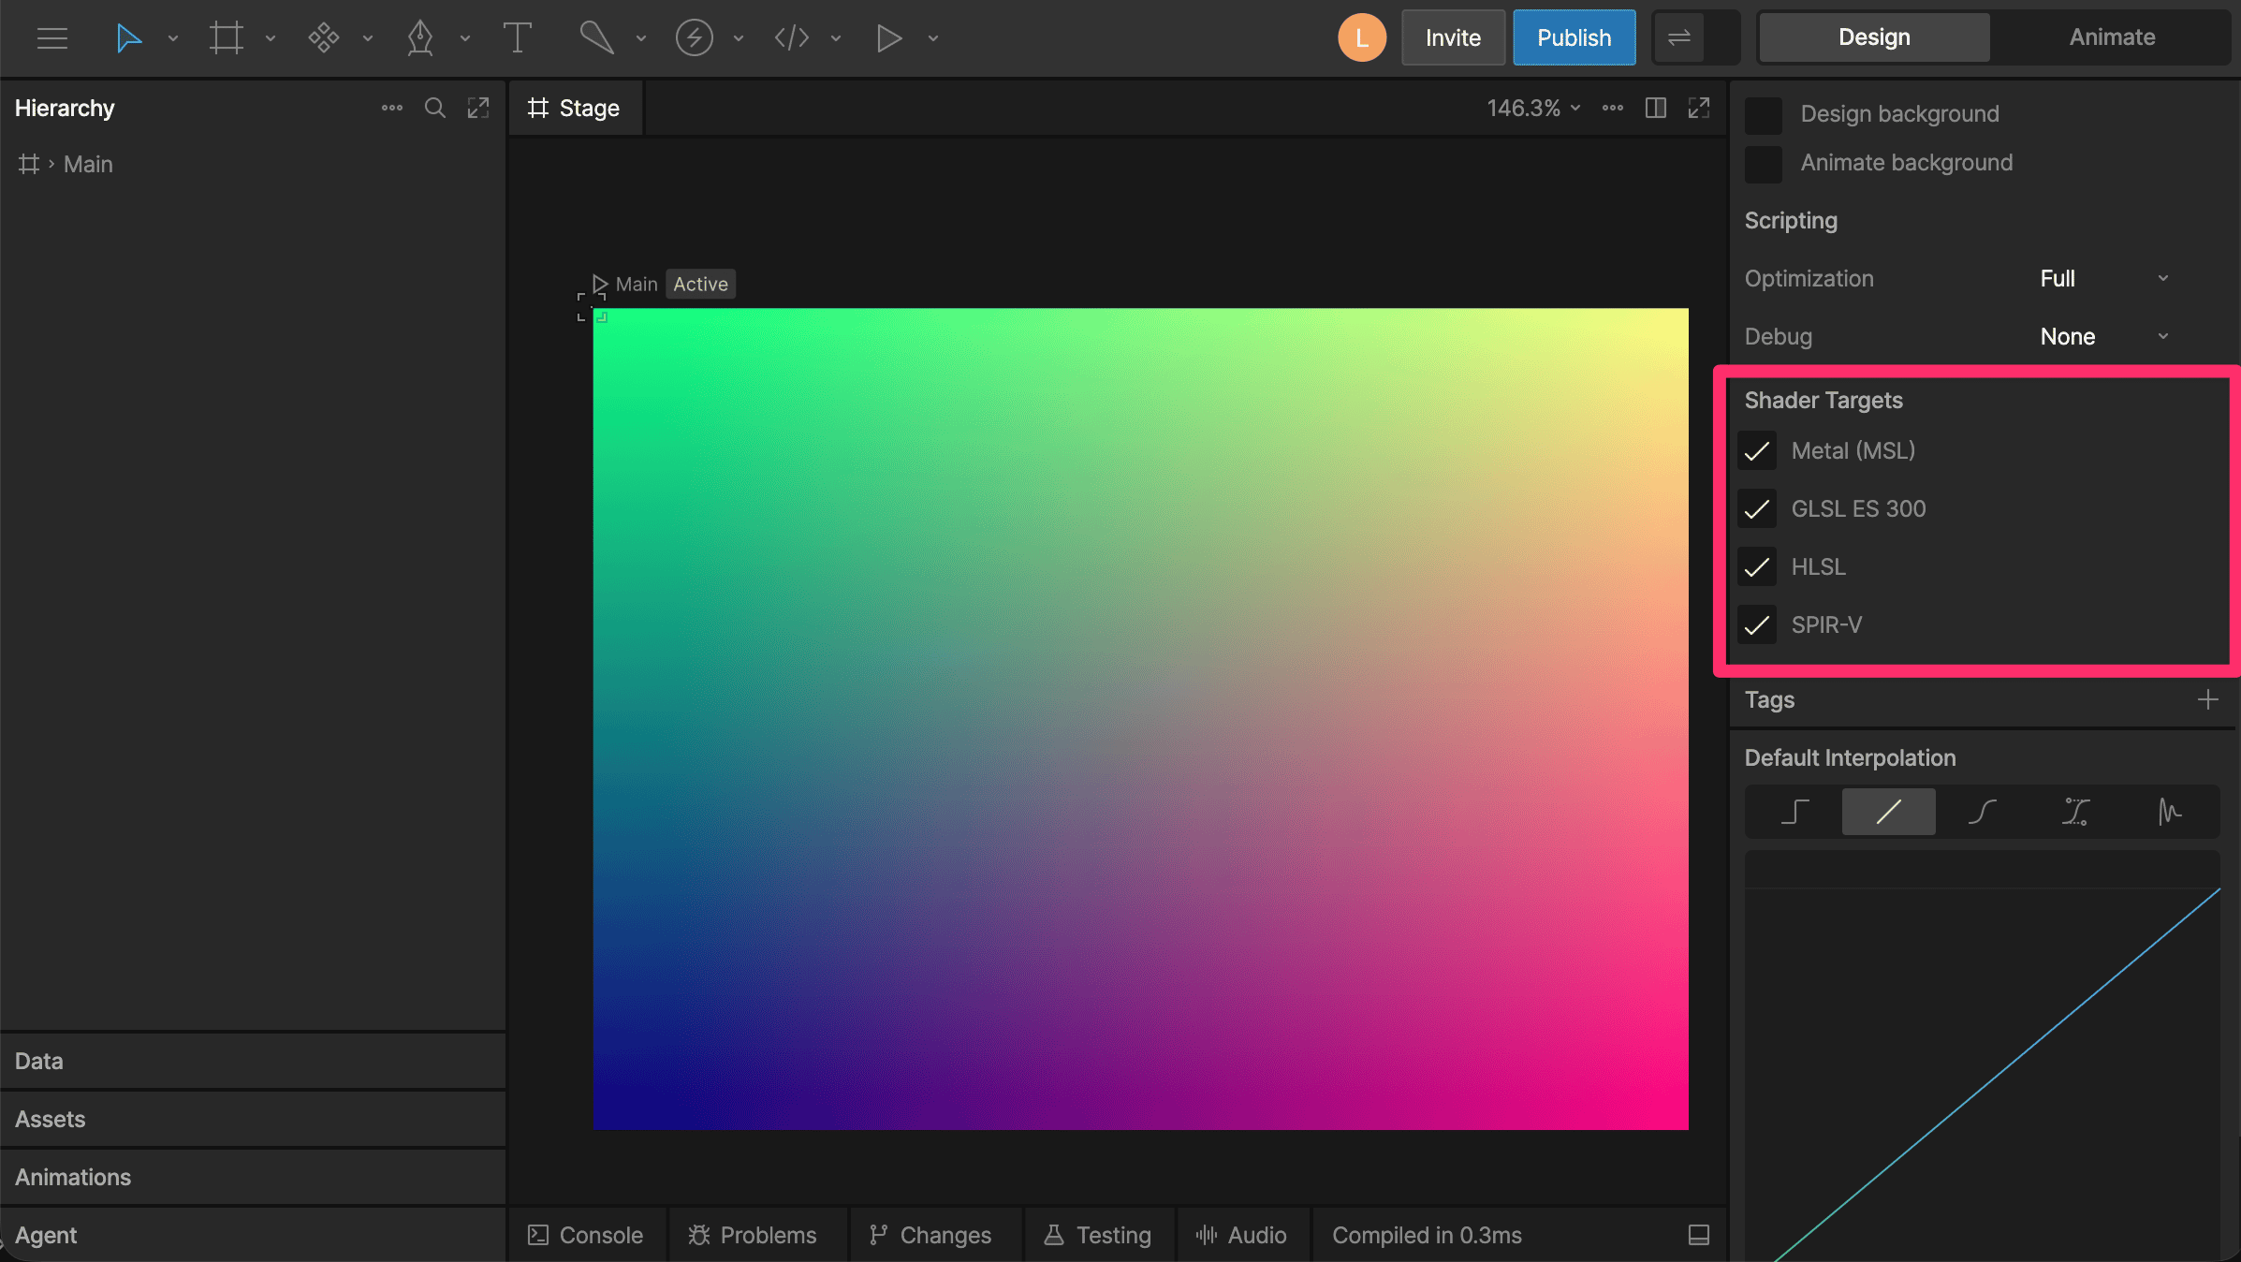
Task: Select Hold interpolation type
Action: pos(1794,812)
